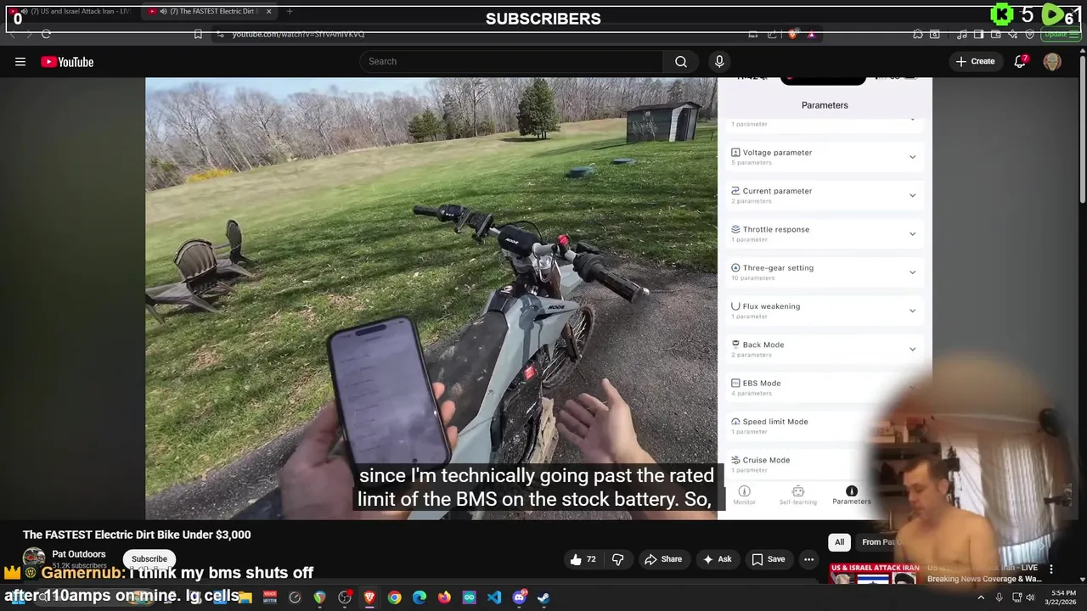Open Brave browser from the taskbar
Viewport: 1087px width, 611px height.
coord(369,597)
